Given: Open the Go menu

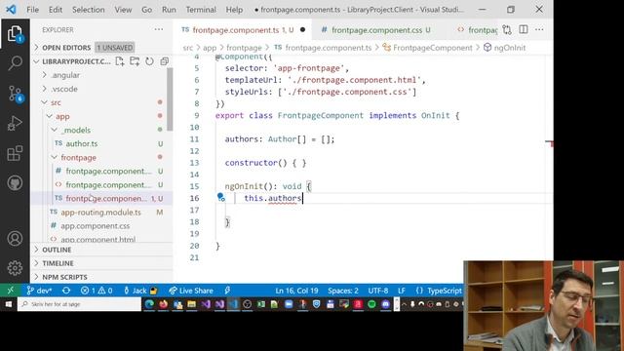Looking at the screenshot, I should pos(146,10).
